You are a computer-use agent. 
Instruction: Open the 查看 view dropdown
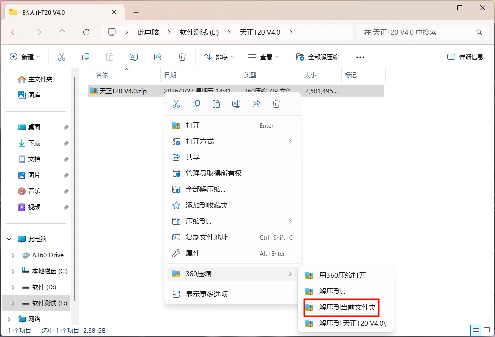[x=263, y=57]
